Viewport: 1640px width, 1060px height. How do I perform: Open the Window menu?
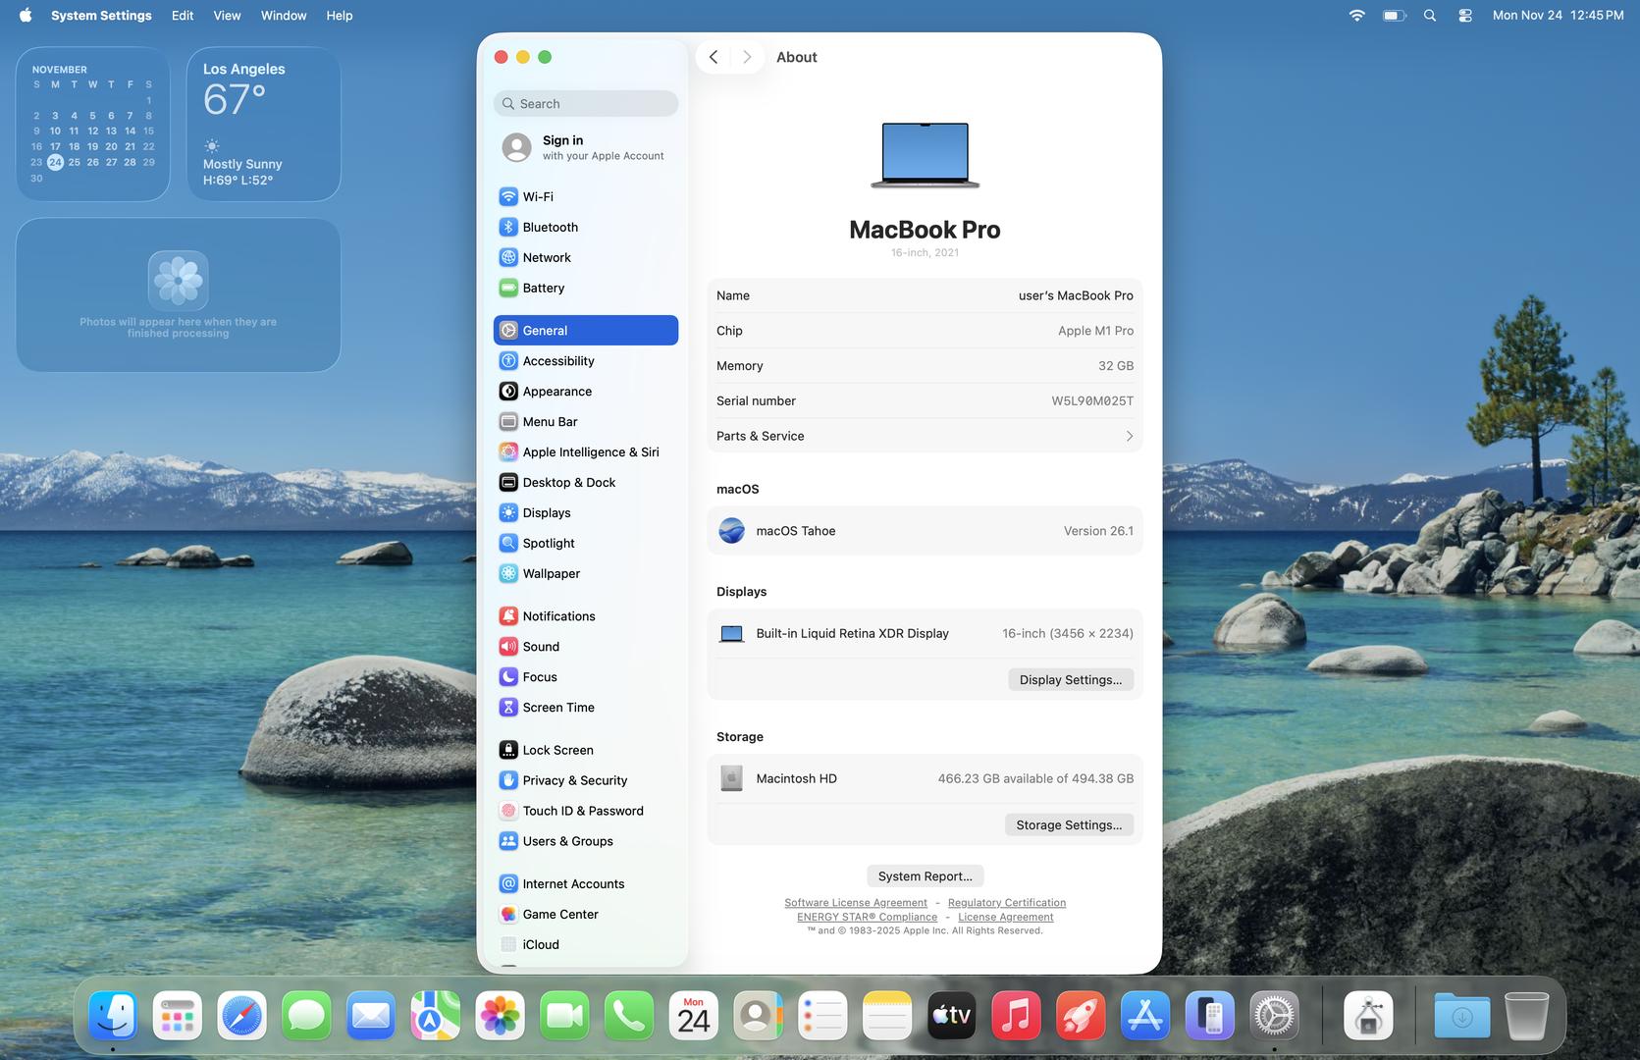point(284,16)
